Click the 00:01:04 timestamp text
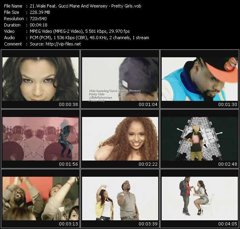The height and width of the screenshot is (229, 240). (148, 104)
